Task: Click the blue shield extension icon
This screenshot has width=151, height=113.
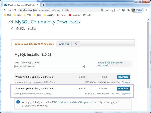Action: 123,10
